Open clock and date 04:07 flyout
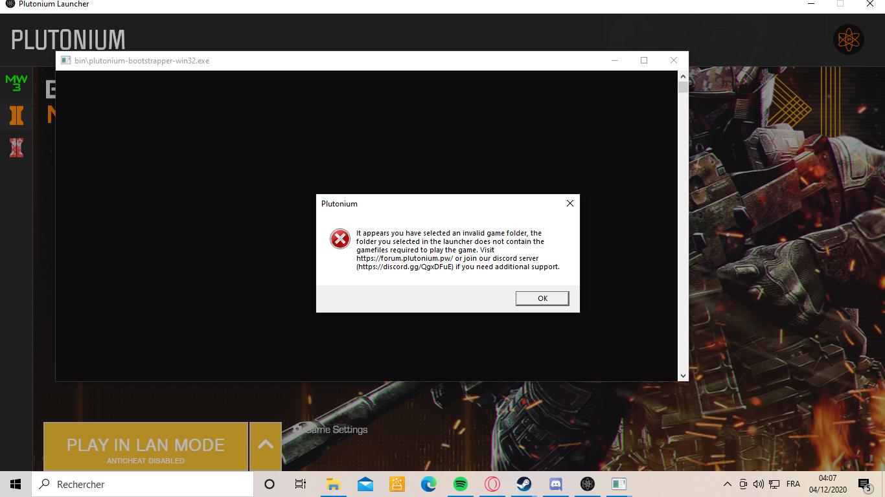The width and height of the screenshot is (885, 497). tap(827, 484)
